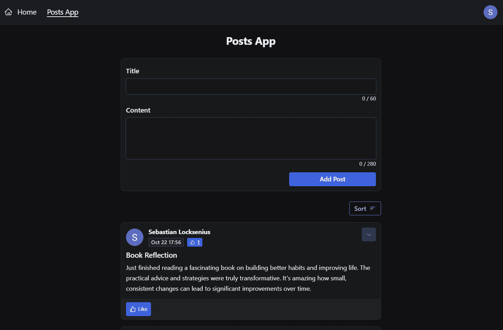Image resolution: width=503 pixels, height=330 pixels.
Task: Click inside the Content text area
Action: [251, 138]
